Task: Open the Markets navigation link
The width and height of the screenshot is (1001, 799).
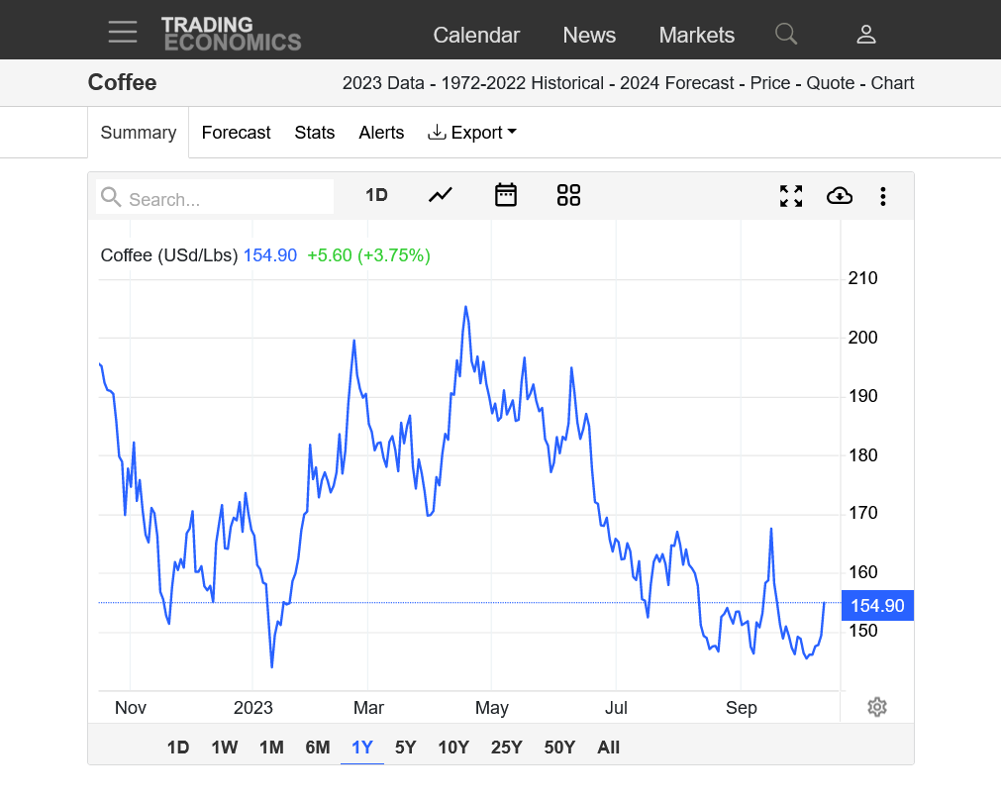Action: (696, 35)
